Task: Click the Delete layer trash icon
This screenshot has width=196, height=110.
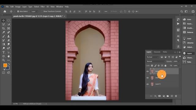Action: click(x=176, y=96)
